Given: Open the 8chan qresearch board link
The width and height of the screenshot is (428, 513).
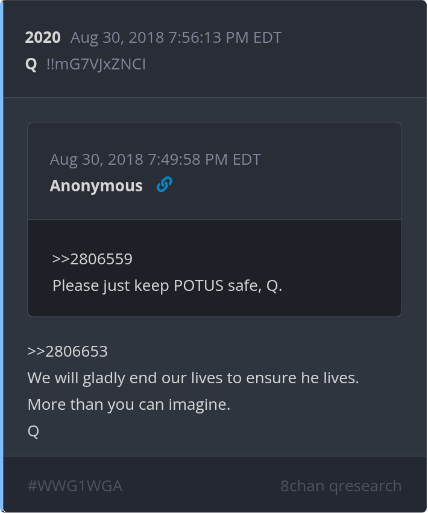Looking at the screenshot, I should [341, 486].
